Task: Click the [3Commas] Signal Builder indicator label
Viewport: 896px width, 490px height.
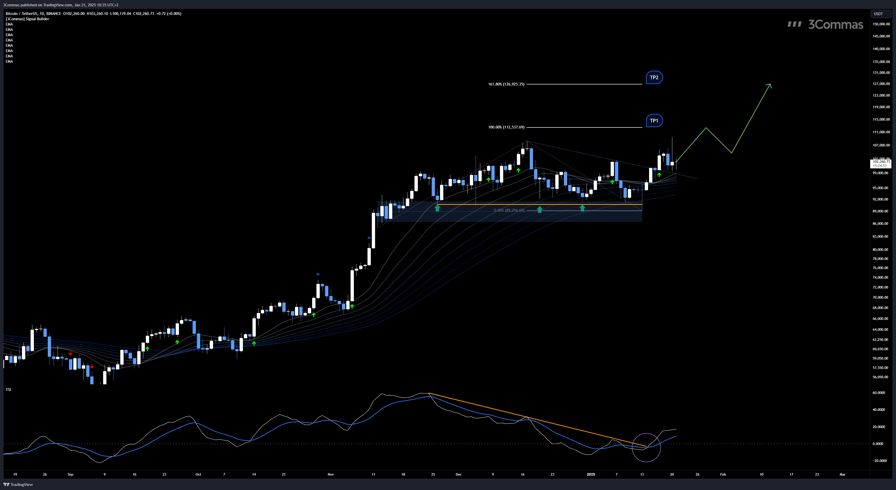Action: [27, 19]
